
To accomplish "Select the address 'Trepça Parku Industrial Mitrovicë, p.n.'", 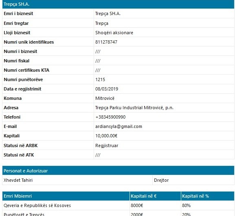I will point(134,108).
